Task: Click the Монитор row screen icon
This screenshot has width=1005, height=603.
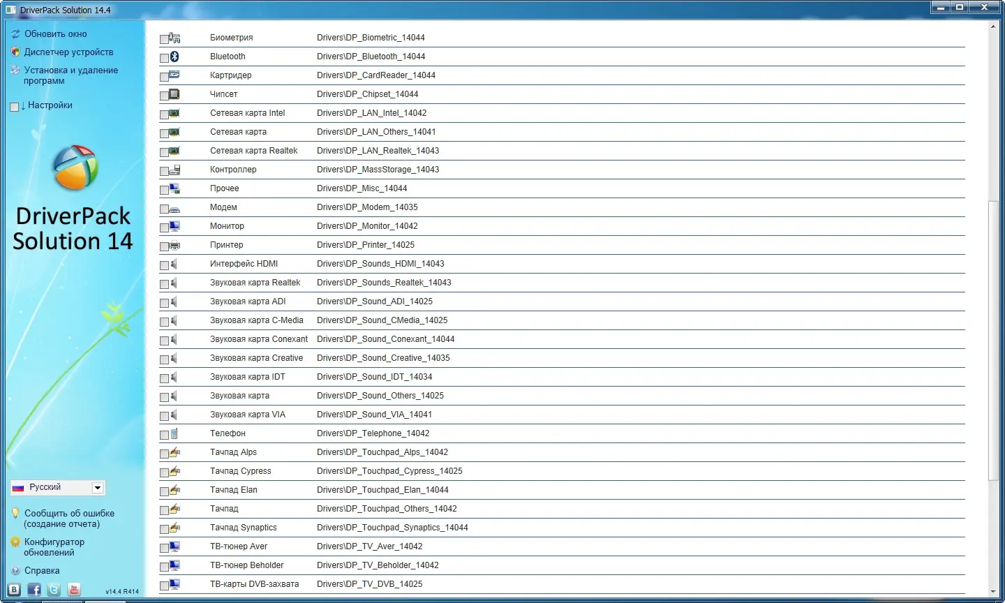Action: pyautogui.click(x=174, y=226)
